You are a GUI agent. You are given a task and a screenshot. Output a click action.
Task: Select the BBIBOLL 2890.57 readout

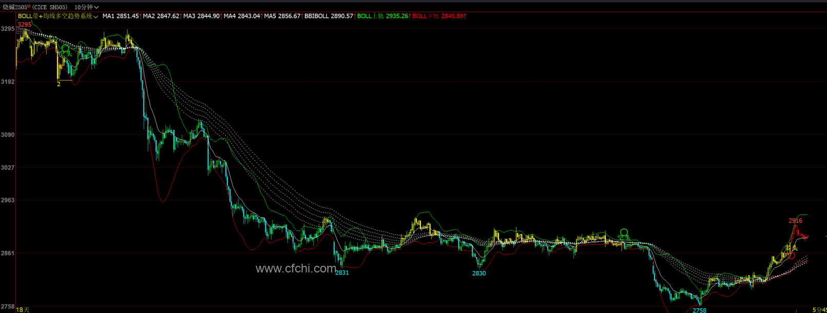[x=329, y=16]
